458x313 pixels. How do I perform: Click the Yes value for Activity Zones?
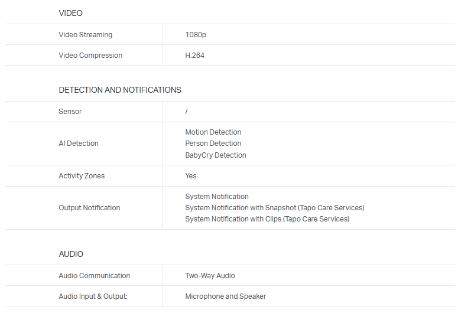[x=191, y=176]
